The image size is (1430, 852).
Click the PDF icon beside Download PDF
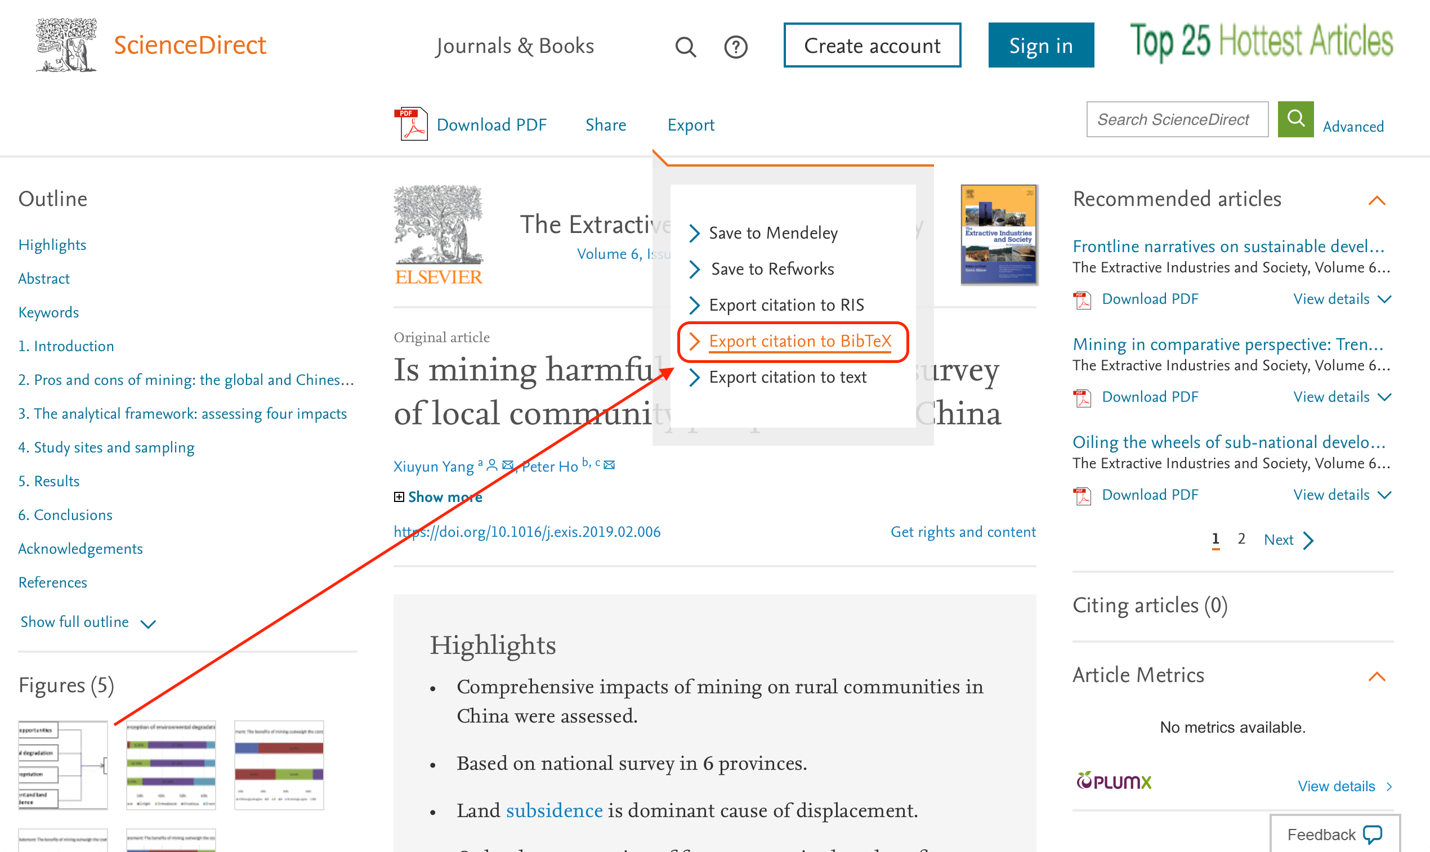tap(410, 124)
